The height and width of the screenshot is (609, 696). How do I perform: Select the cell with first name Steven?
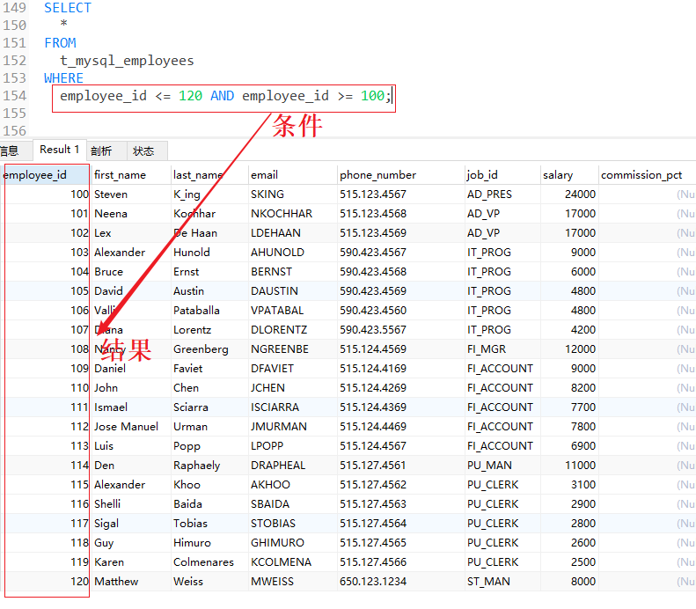pos(131,194)
